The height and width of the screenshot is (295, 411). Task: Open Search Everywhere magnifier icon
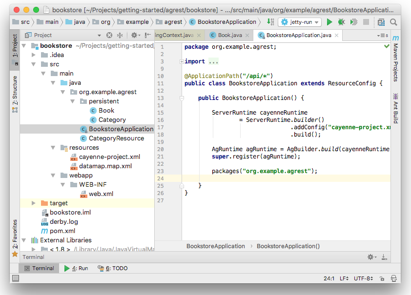click(x=393, y=22)
